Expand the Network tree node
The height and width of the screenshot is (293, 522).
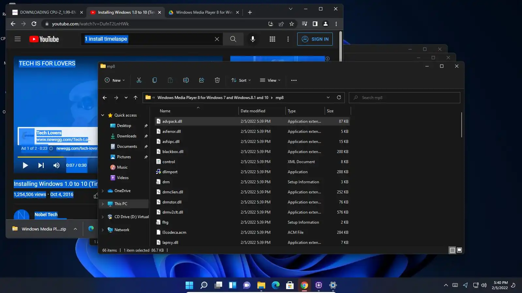click(103, 230)
